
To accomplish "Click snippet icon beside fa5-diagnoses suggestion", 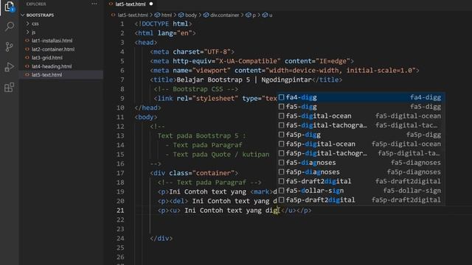I will [282, 162].
